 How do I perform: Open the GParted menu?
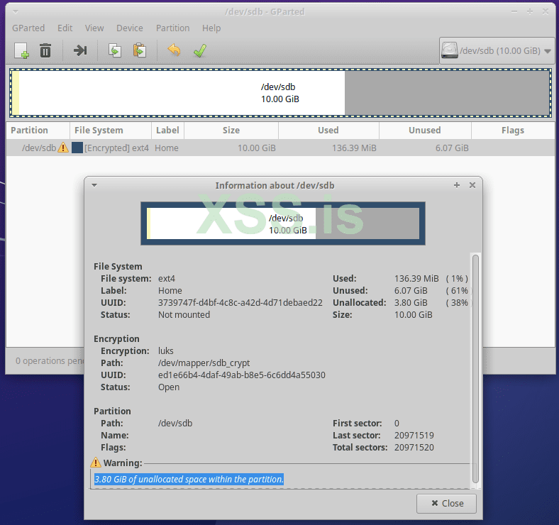point(28,28)
